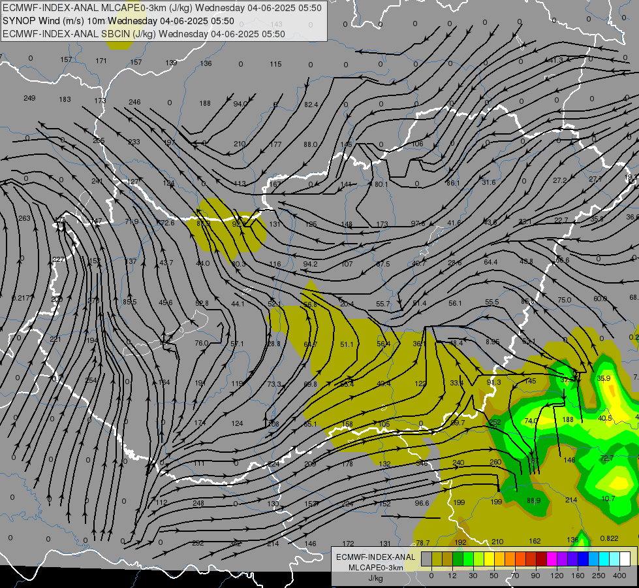Click the map value 248
The image size is (639, 588).
[198, 503]
